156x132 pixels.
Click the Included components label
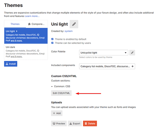[x=63, y=65]
